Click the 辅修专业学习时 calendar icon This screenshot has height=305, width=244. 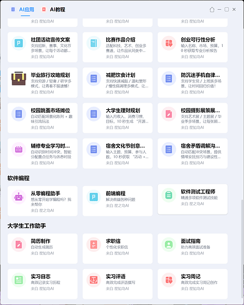pos(19,149)
